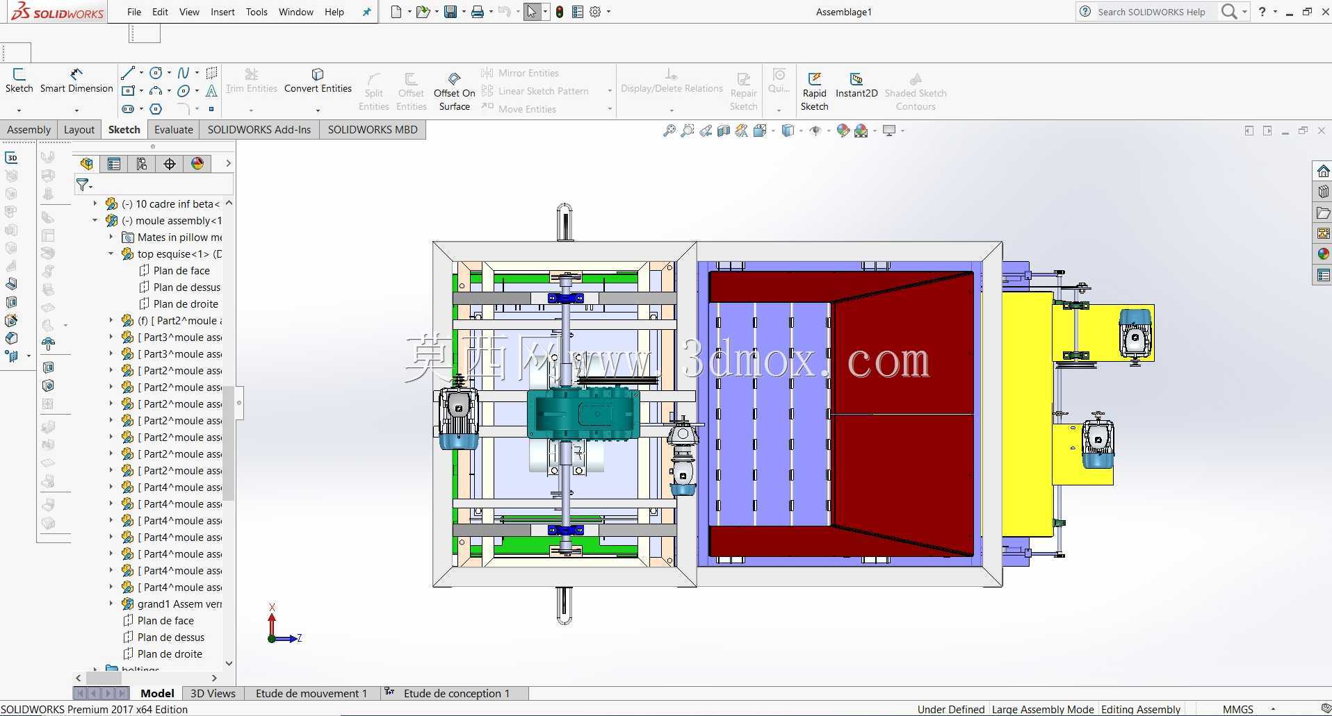Screen dimensions: 1332x716
Task: Open the SOLIDWORKS MBD tab
Action: pos(373,130)
